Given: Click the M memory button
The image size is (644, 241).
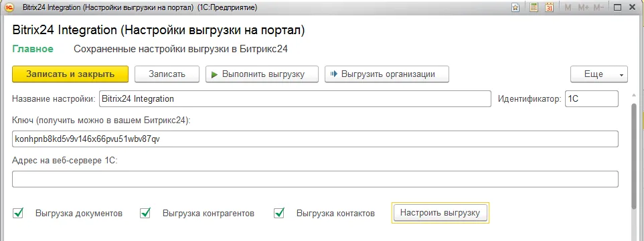Looking at the screenshot, I should (568, 8).
